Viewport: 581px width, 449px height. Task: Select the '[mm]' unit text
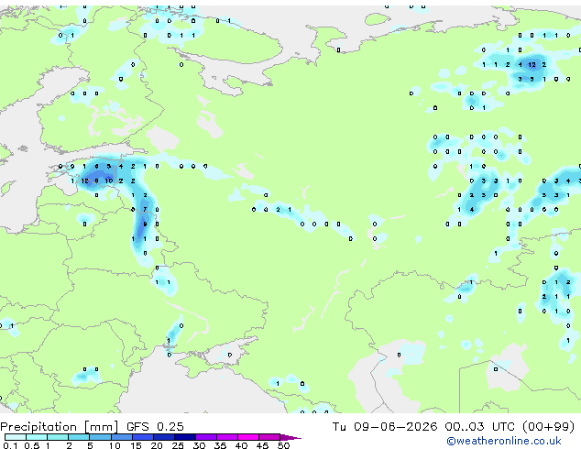[102, 427]
